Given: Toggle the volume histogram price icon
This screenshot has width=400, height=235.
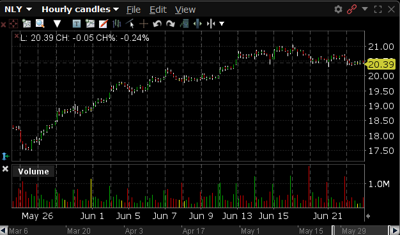Looking at the screenshot, I should coord(184,24).
